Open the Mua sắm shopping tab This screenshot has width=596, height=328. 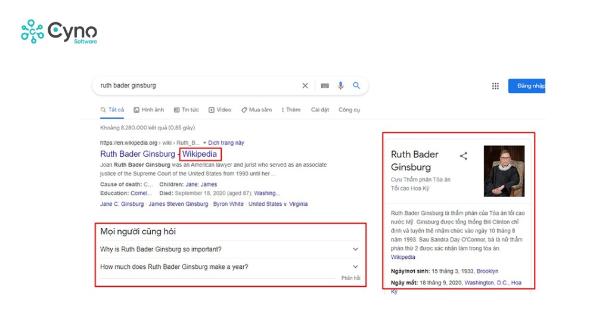[x=256, y=110]
